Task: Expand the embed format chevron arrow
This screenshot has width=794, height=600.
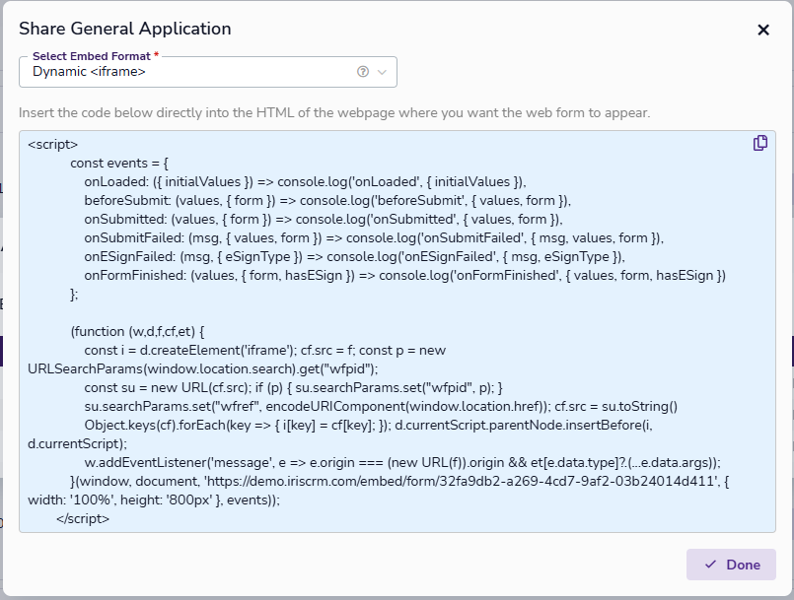Action: coord(382,72)
